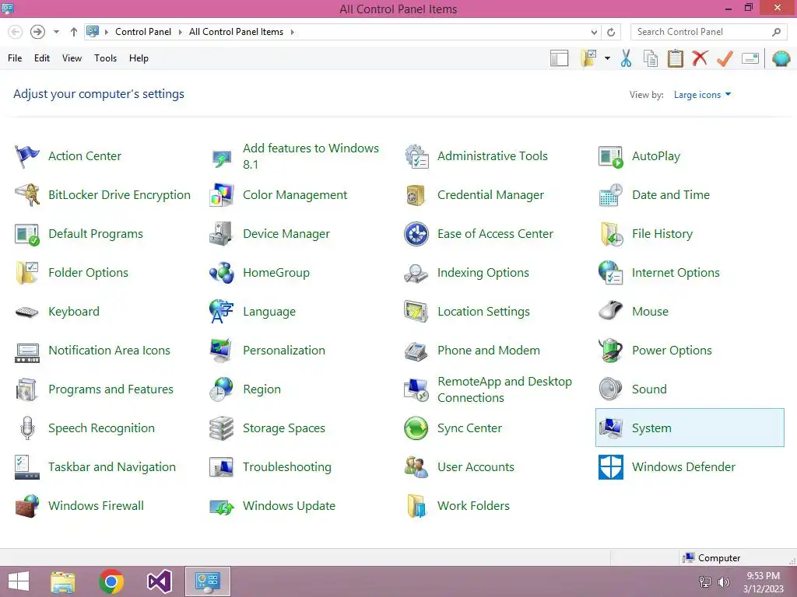Screen dimensions: 797x597
Task: Open the Personalization monitor icon
Action: tap(222, 351)
